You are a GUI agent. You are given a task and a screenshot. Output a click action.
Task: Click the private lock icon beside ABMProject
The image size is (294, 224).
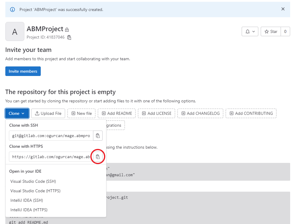click(67, 30)
